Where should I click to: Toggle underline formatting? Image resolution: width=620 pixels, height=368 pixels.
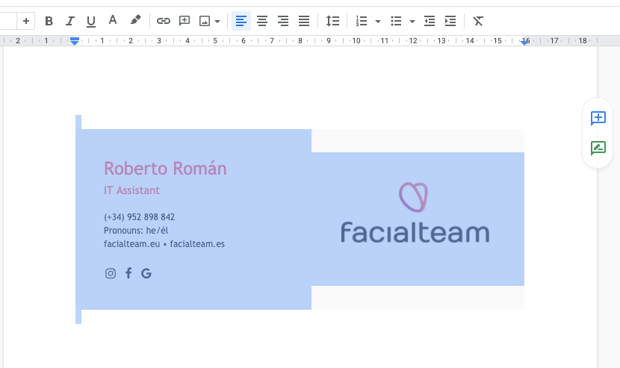click(x=91, y=21)
